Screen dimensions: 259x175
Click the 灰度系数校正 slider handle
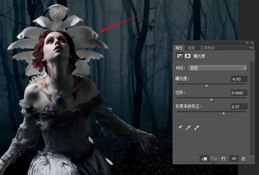[x=223, y=113]
